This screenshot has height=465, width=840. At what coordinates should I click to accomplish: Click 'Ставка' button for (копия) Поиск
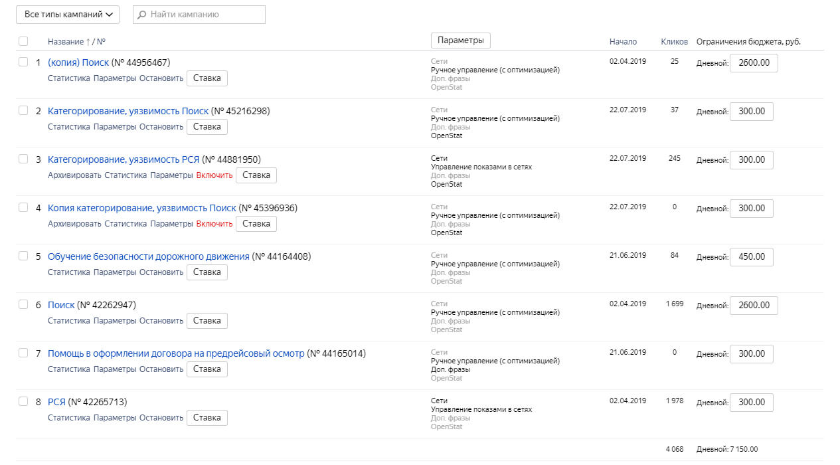coord(207,78)
